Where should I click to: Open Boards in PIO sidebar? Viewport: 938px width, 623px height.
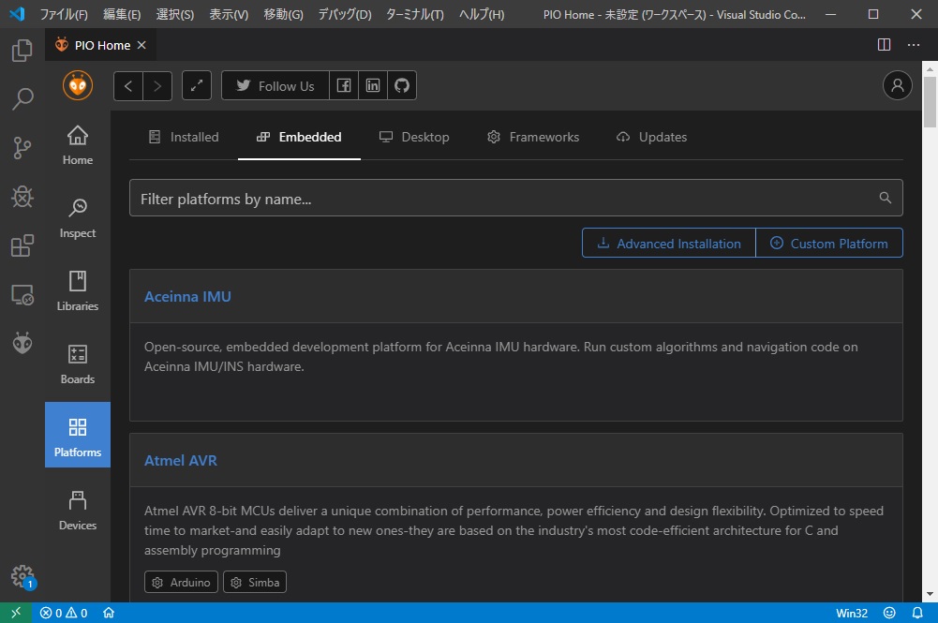pyautogui.click(x=78, y=364)
